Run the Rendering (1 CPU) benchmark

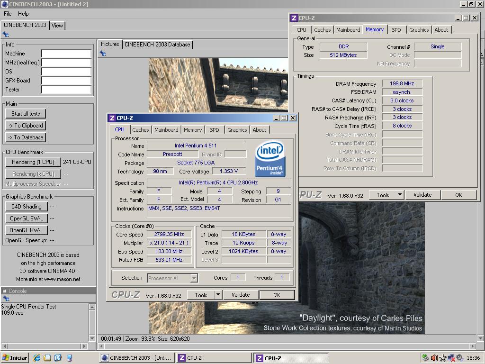(33, 162)
